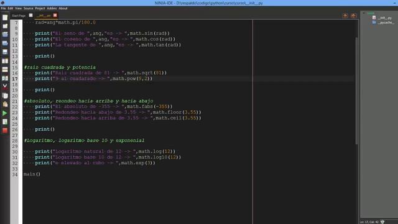This screenshot has height=224, width=398.
Task: Select __init__.py in the project tree
Action: [x=384, y=18]
